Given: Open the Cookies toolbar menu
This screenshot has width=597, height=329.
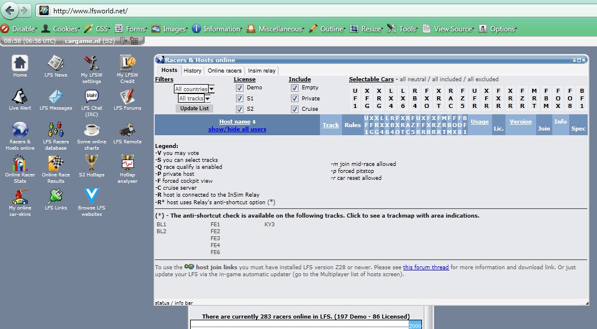Looking at the screenshot, I should pyautogui.click(x=61, y=28).
